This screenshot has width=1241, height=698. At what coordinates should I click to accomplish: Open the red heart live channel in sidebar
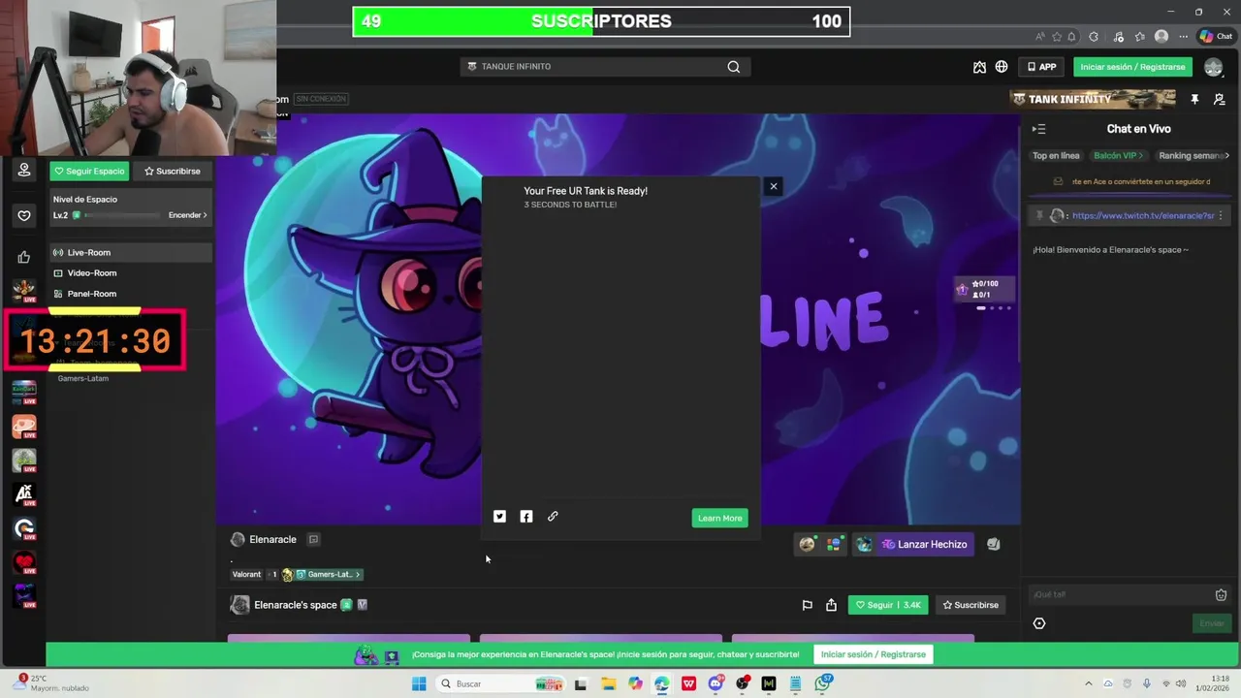[x=24, y=562]
